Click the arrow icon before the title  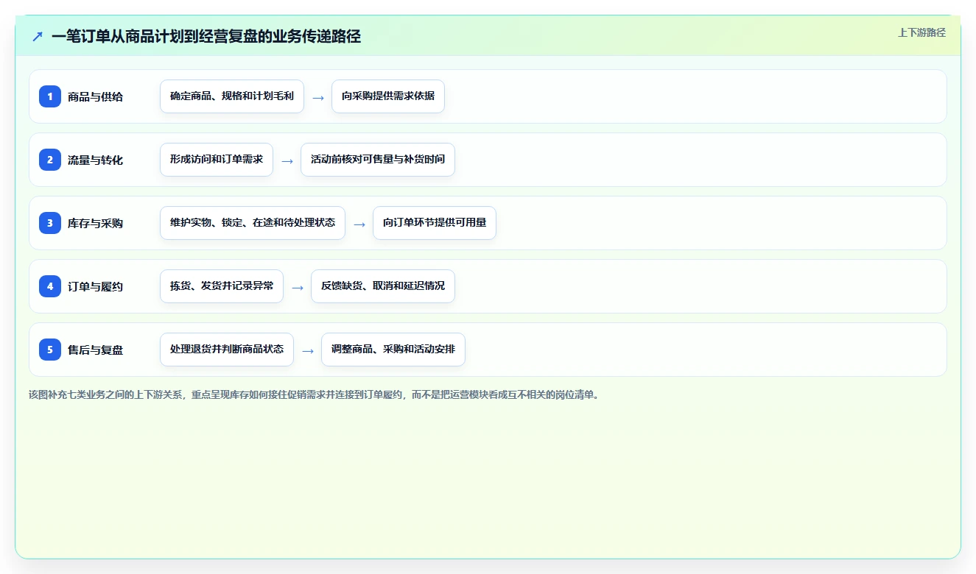(38, 36)
